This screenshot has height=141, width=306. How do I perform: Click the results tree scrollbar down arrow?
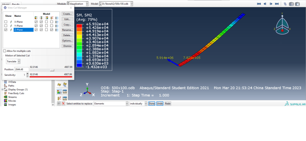tap(53, 104)
